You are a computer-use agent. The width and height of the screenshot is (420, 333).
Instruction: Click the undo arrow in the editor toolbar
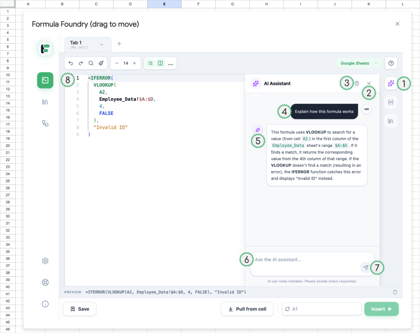[71, 63]
